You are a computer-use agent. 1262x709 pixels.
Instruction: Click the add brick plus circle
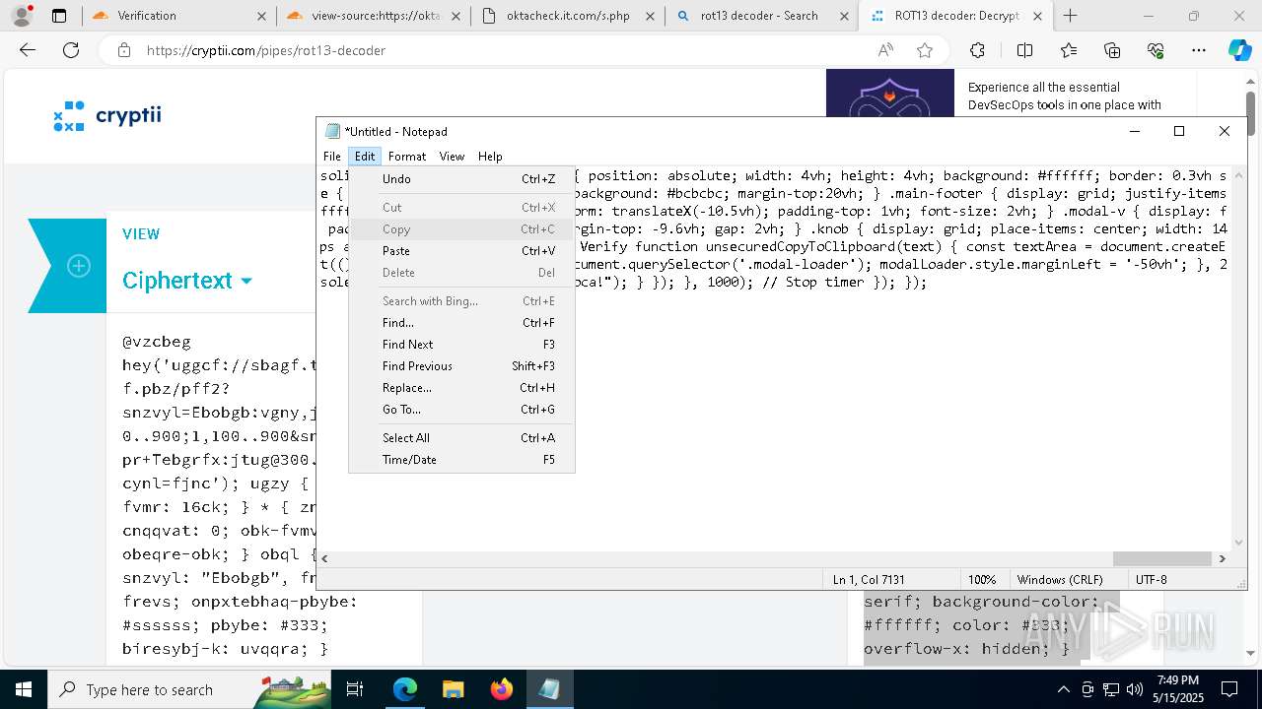(x=79, y=266)
